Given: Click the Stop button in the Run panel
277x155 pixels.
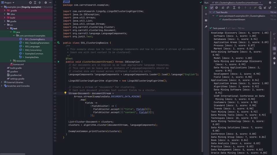Looking at the screenshot, I should [x=206, y=14].
